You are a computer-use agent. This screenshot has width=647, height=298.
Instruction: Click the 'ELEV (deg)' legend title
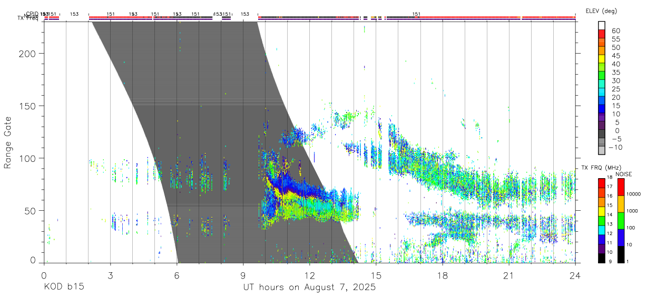click(601, 11)
